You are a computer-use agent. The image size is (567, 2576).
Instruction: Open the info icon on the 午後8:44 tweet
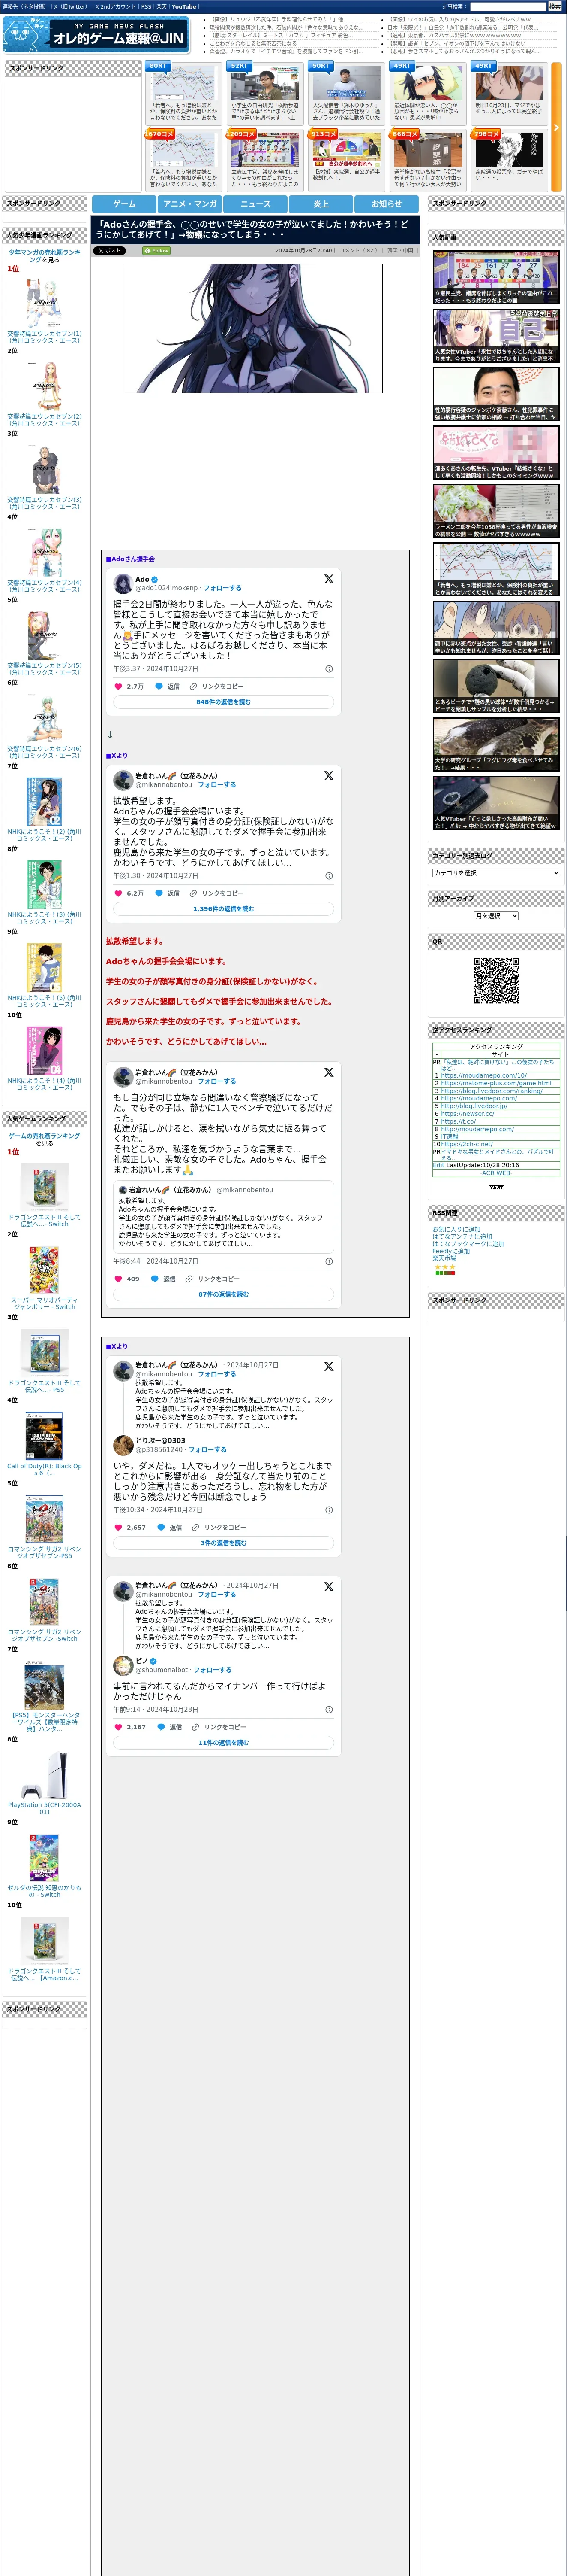click(330, 1261)
